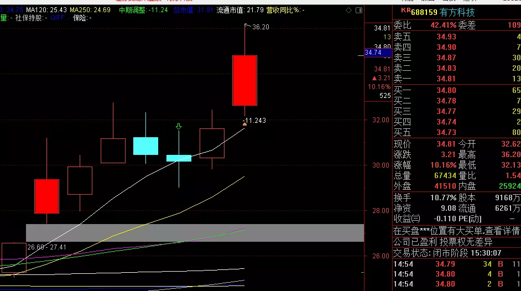Select the cyan candle under the green arrow

(x=179, y=158)
